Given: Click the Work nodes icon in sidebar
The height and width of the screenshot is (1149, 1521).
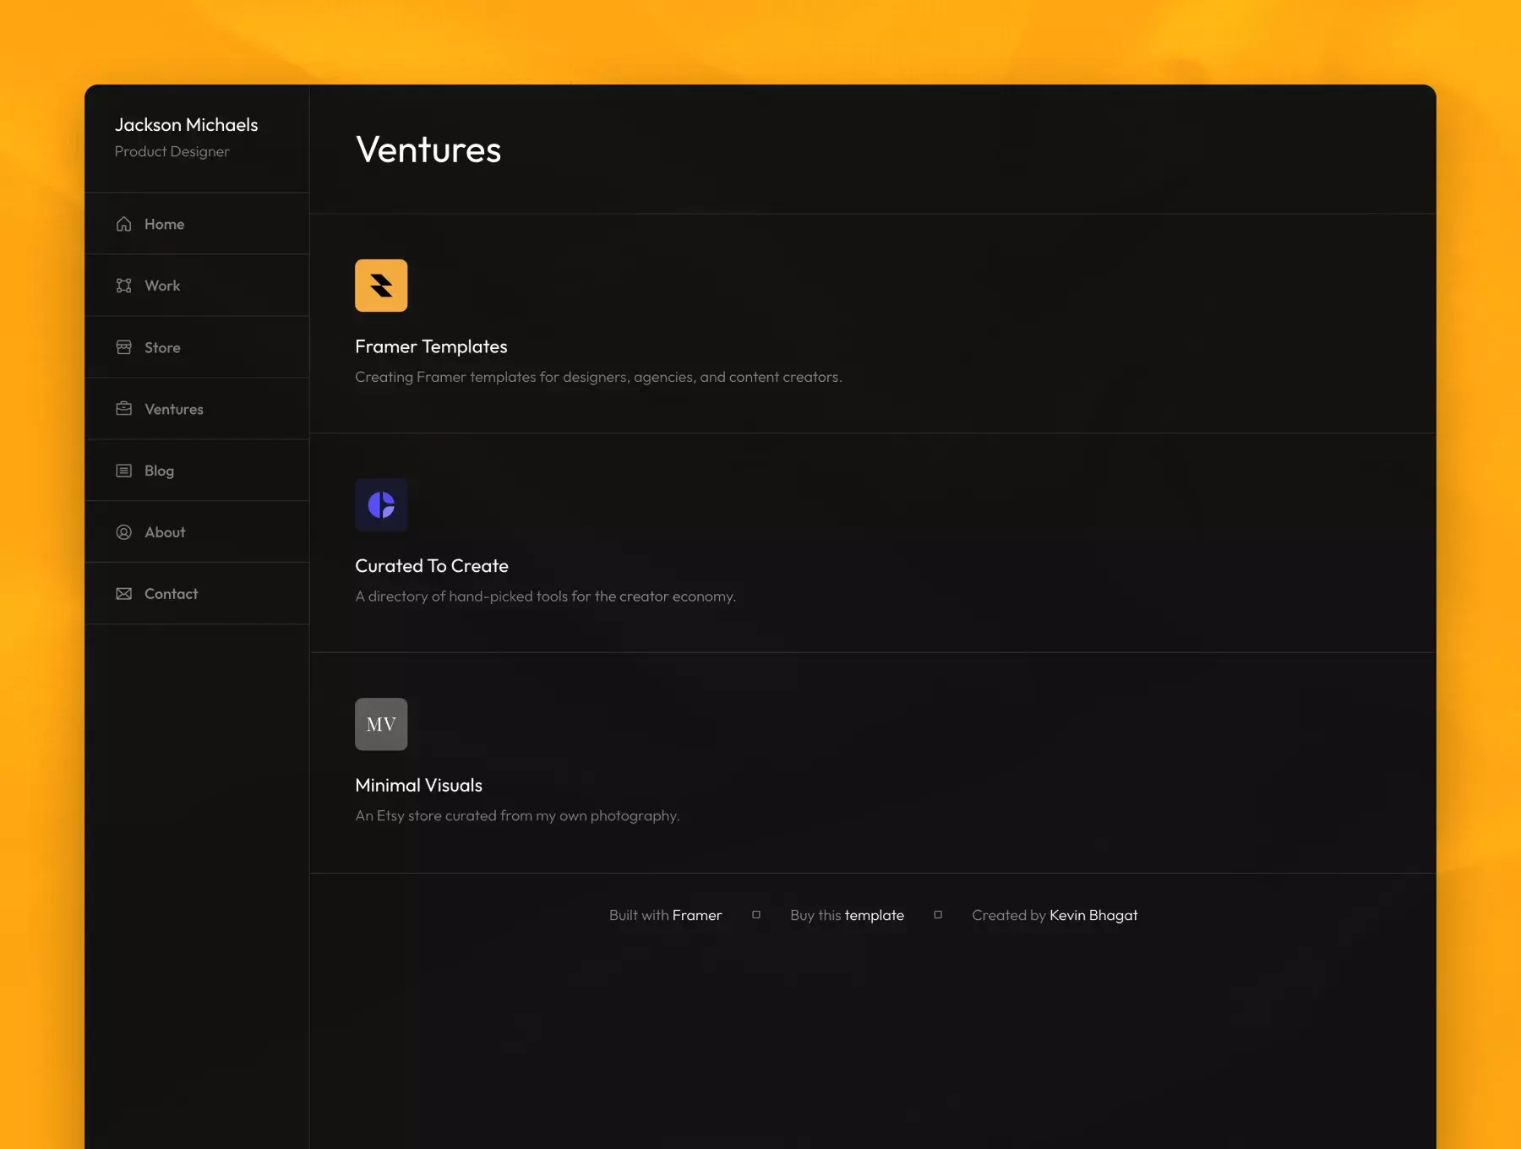Looking at the screenshot, I should (123, 286).
